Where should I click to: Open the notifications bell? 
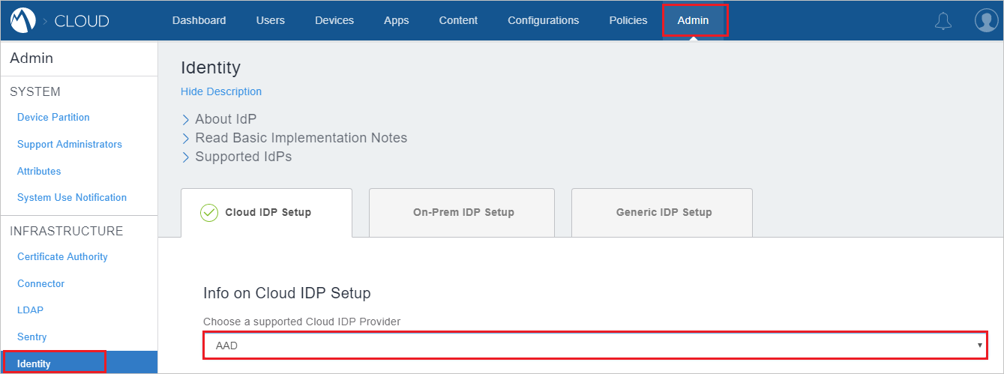coord(943,21)
